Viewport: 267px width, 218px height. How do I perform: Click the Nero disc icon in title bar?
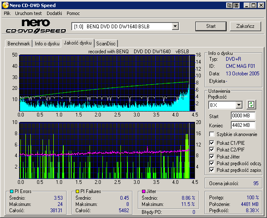5,5
